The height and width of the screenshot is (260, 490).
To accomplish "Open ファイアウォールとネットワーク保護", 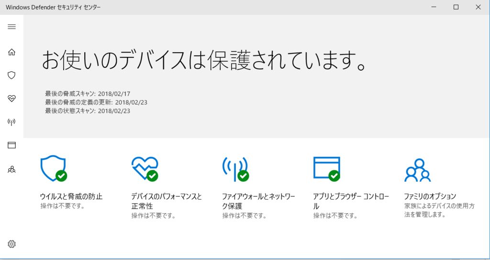I will (x=258, y=201).
